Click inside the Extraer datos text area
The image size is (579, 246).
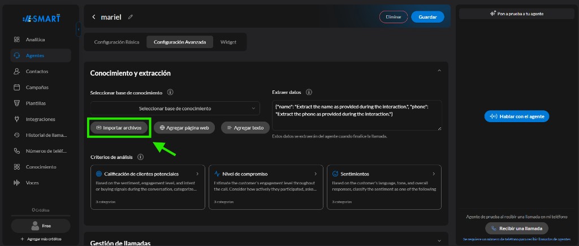(x=357, y=115)
